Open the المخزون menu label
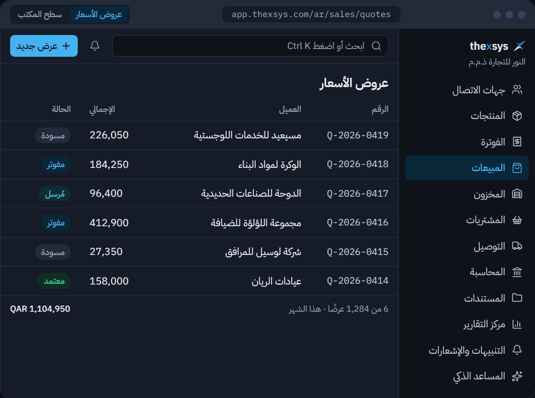Screen dimensions: 535x398 pyautogui.click(x=489, y=194)
